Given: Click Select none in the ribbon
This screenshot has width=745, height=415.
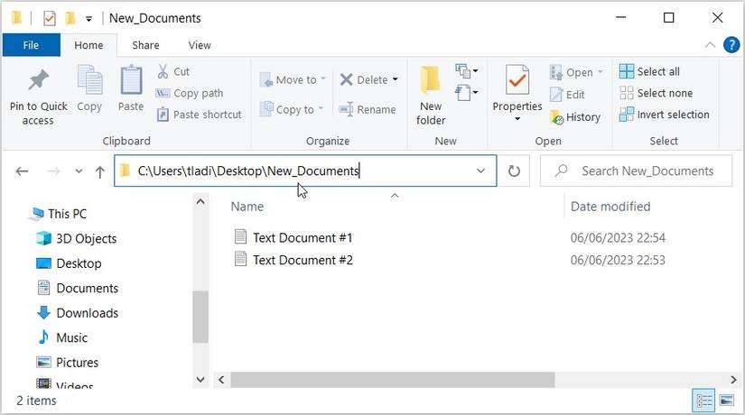Looking at the screenshot, I should 657,93.
